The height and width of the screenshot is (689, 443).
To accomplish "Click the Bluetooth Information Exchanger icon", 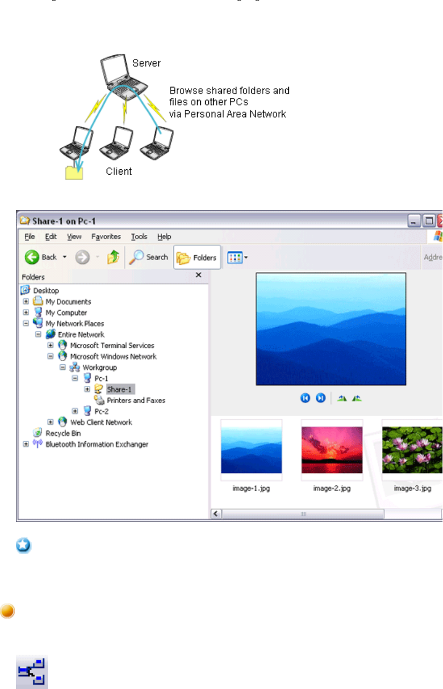I will pyautogui.click(x=38, y=444).
